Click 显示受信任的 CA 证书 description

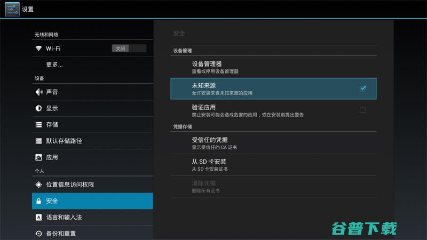pos(215,148)
